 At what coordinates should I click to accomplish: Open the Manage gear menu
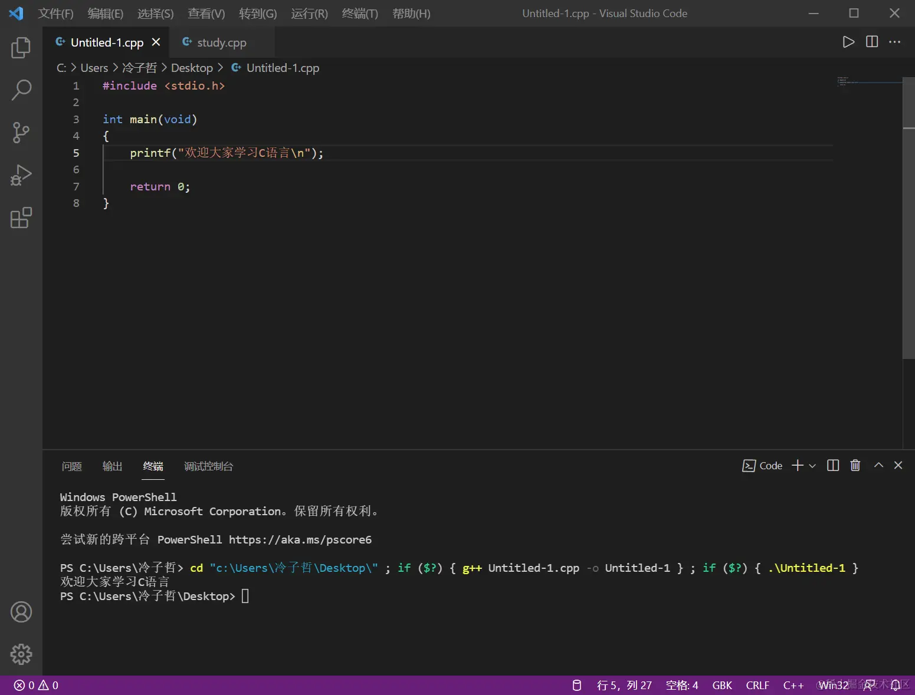(x=21, y=654)
